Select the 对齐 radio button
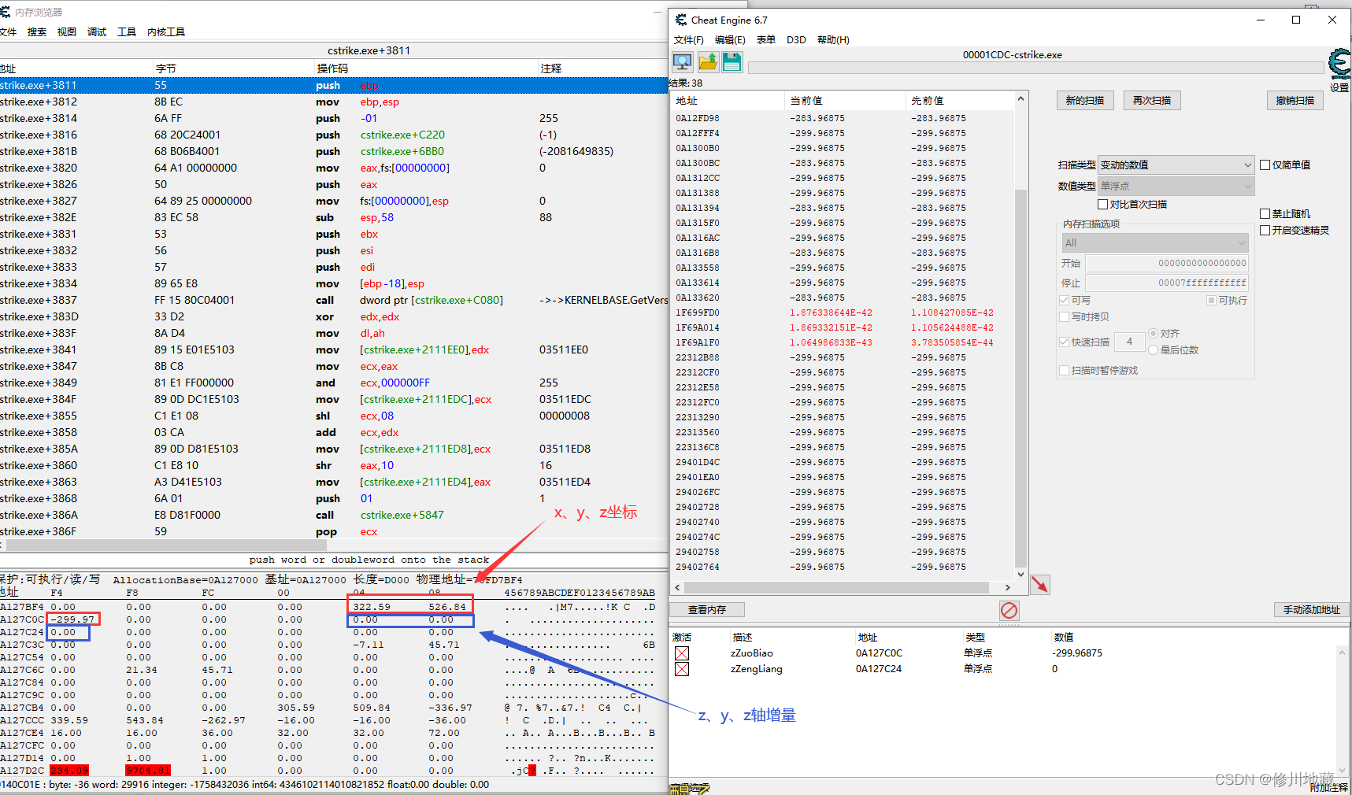1352x795 pixels. pos(1154,333)
